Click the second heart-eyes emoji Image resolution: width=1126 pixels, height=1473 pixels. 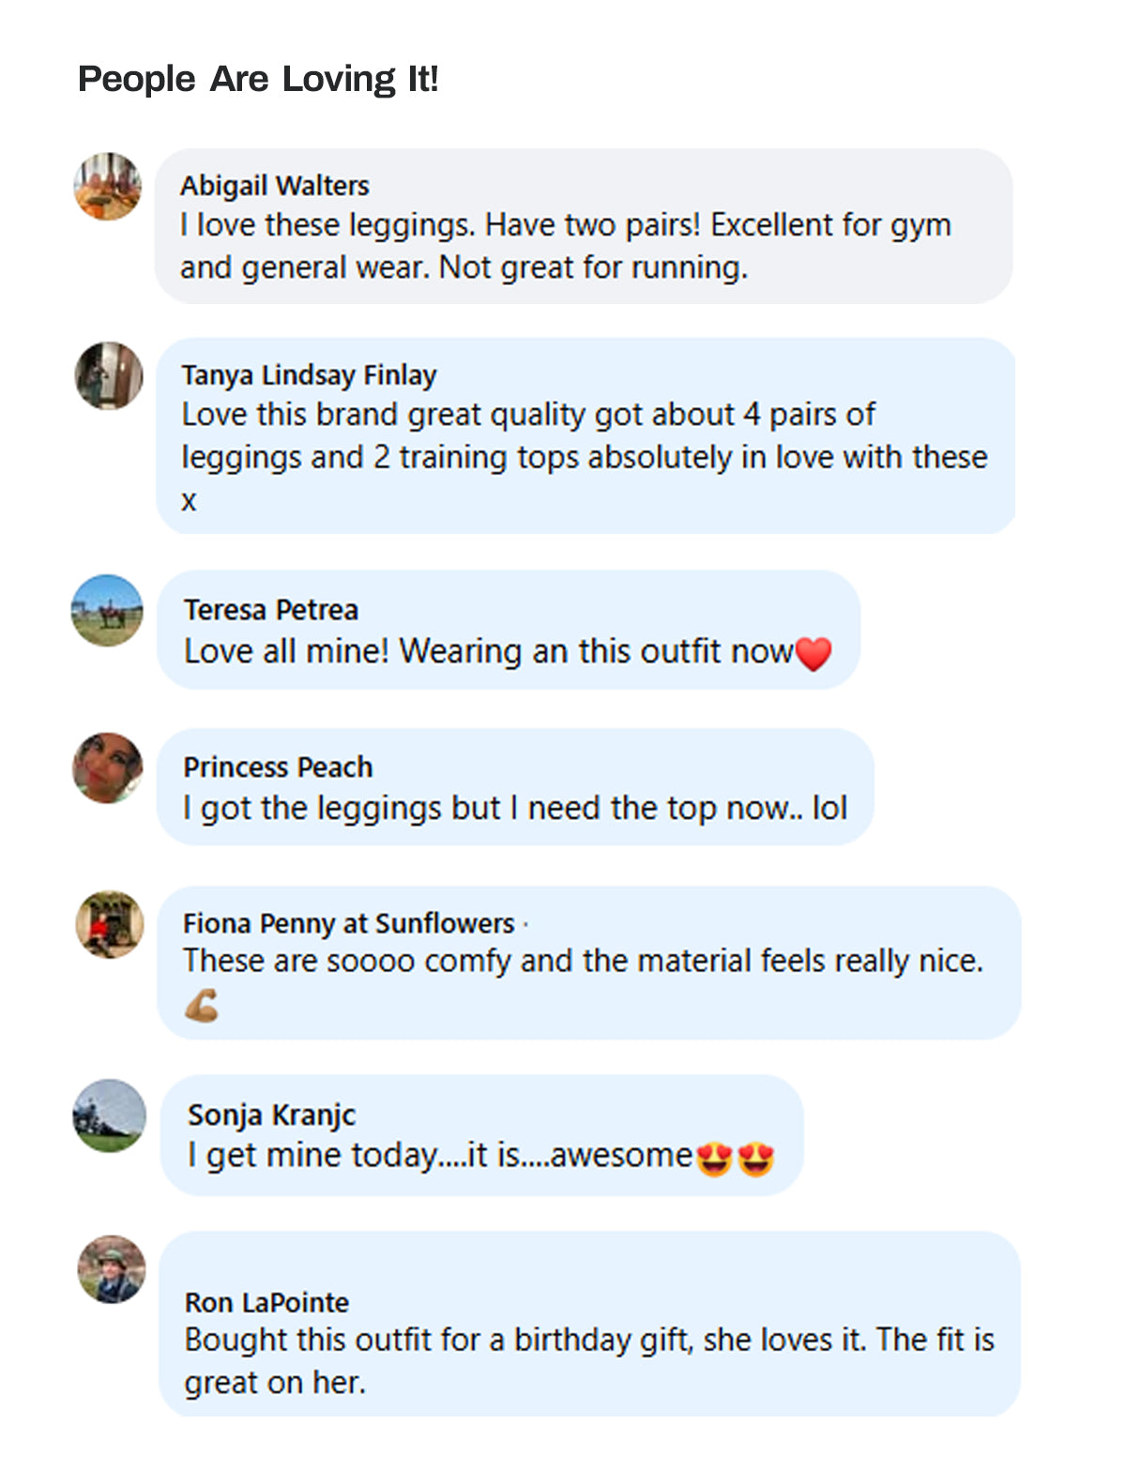[756, 1158]
